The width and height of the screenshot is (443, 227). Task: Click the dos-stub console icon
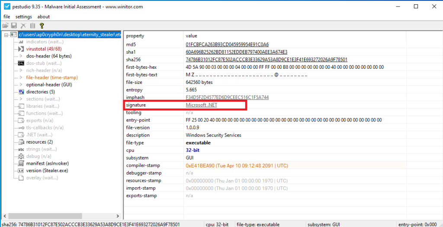21,63
